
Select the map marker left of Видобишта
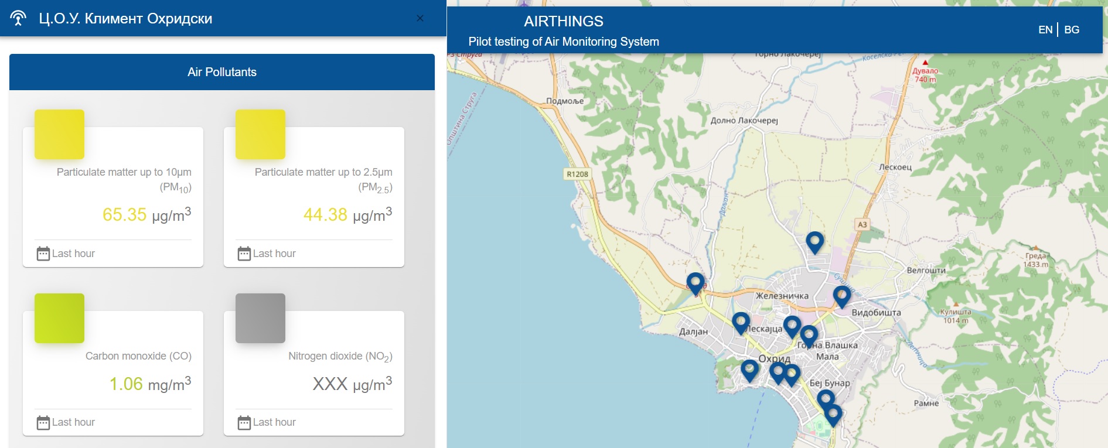pos(841,296)
